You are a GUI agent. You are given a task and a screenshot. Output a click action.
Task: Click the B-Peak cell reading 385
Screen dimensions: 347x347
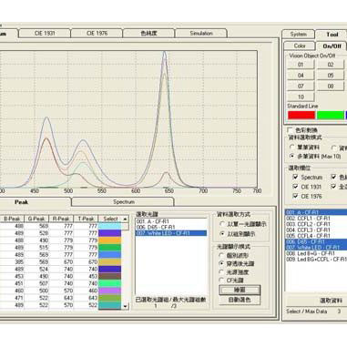click(x=12, y=261)
